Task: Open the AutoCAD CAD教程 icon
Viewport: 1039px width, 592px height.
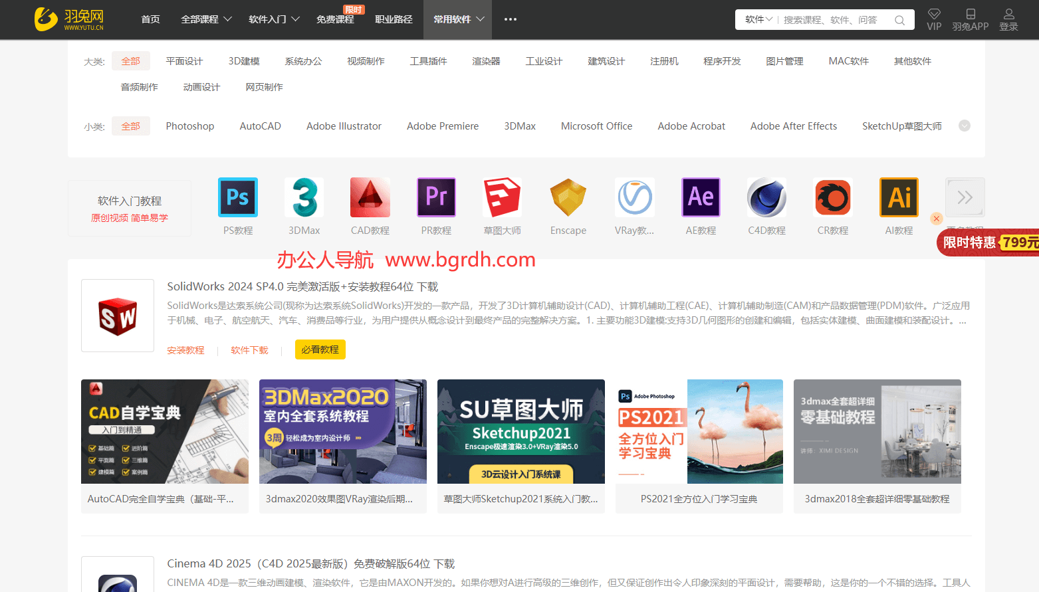Action: 370,197
